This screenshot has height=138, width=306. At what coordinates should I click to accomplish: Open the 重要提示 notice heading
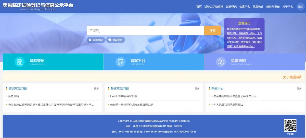pyautogui.click(x=244, y=23)
